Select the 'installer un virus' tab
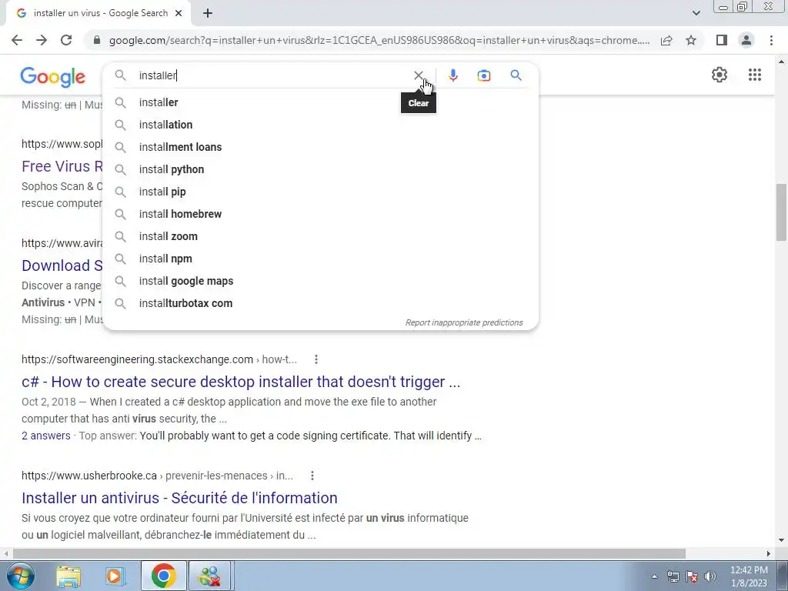The image size is (788, 591). pos(98,14)
